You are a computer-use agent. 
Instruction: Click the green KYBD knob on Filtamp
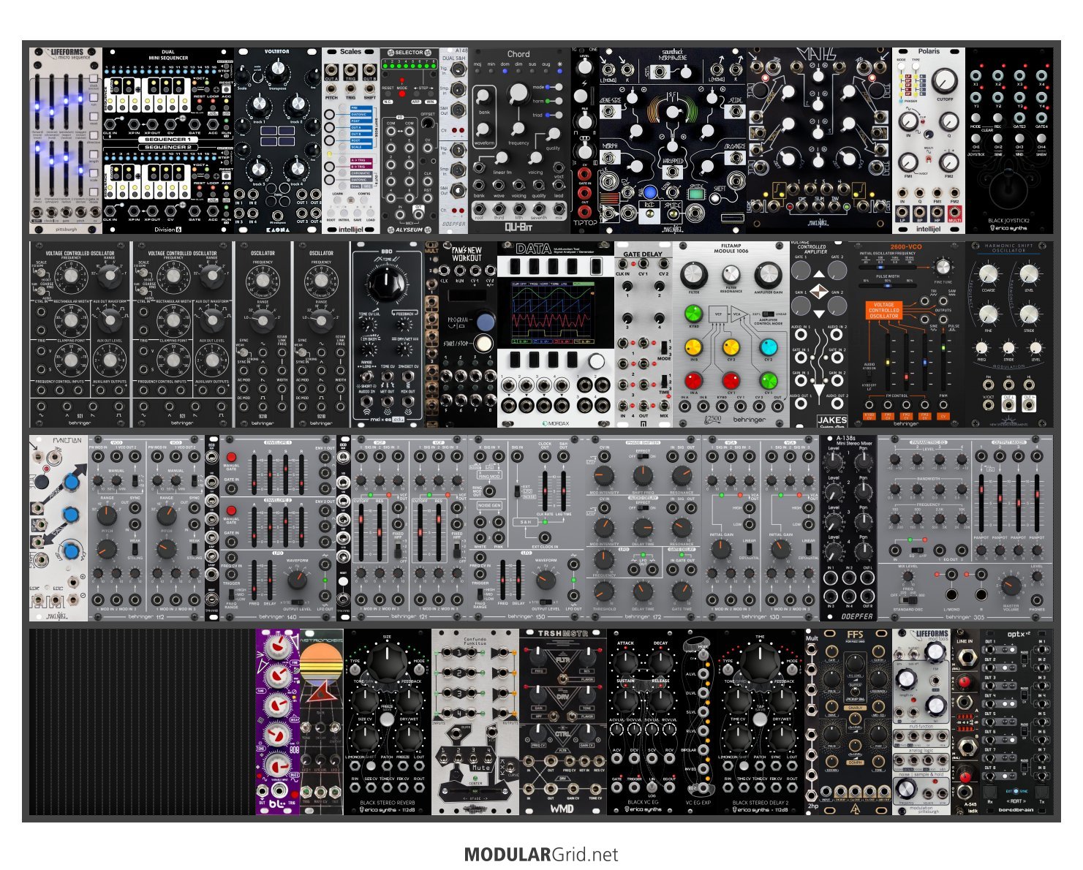693,314
